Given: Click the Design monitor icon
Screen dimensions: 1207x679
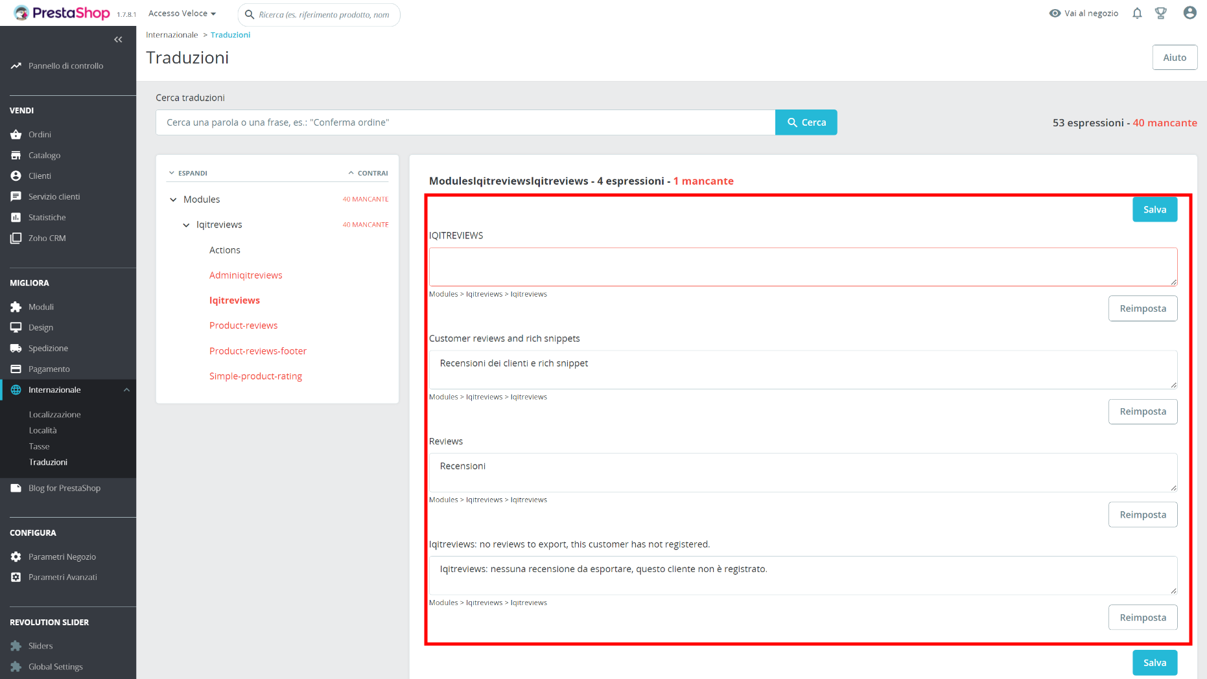Looking at the screenshot, I should pos(16,328).
